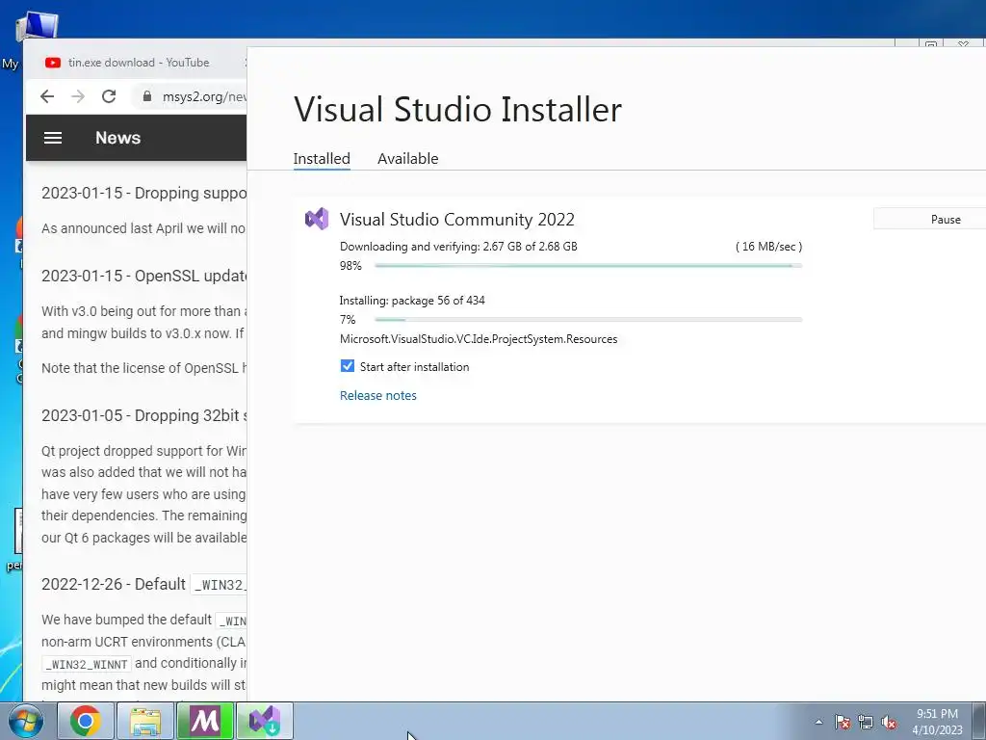The width and height of the screenshot is (986, 740).
Task: Click the Chrome back arrow
Action: [x=47, y=96]
